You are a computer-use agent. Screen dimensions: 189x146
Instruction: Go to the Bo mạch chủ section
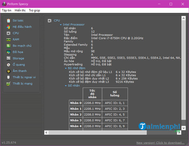pyautogui.click(x=22, y=46)
